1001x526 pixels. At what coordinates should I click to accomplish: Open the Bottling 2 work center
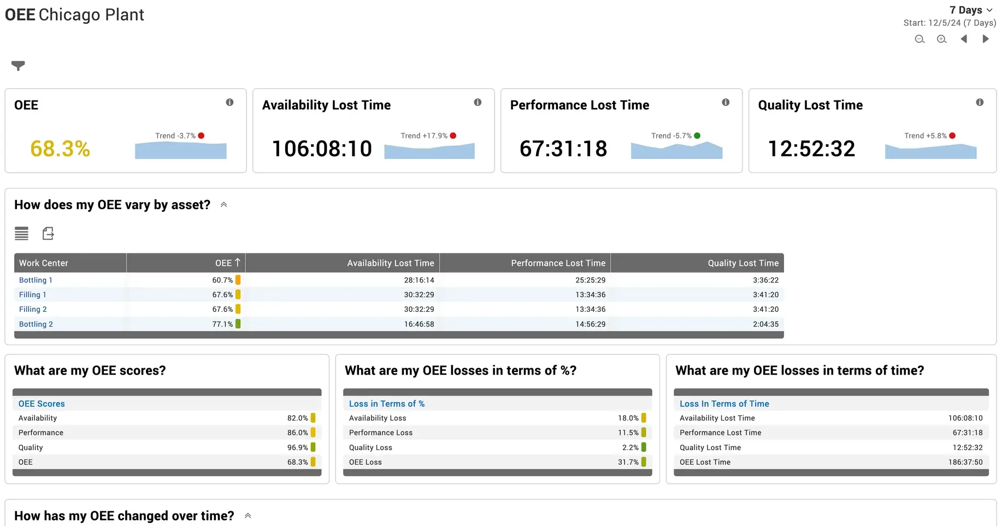click(x=36, y=324)
